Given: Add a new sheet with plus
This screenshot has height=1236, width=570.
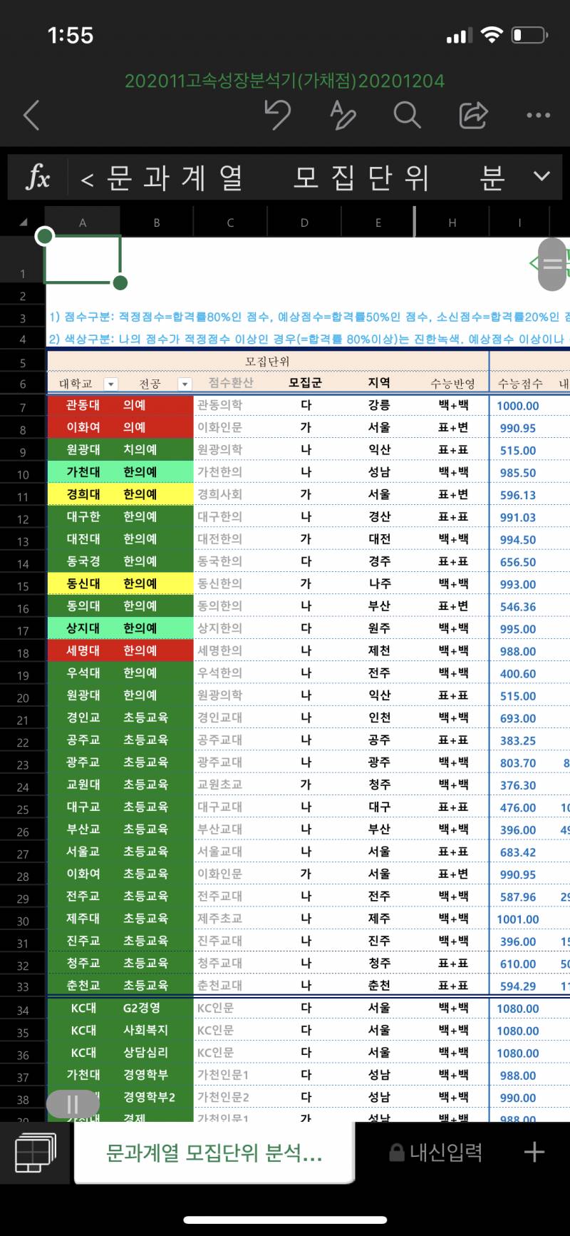Looking at the screenshot, I should (x=534, y=1152).
